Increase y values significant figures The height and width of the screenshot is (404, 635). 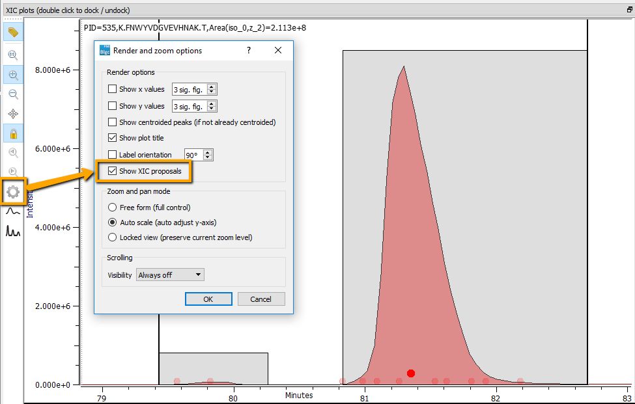tap(212, 103)
